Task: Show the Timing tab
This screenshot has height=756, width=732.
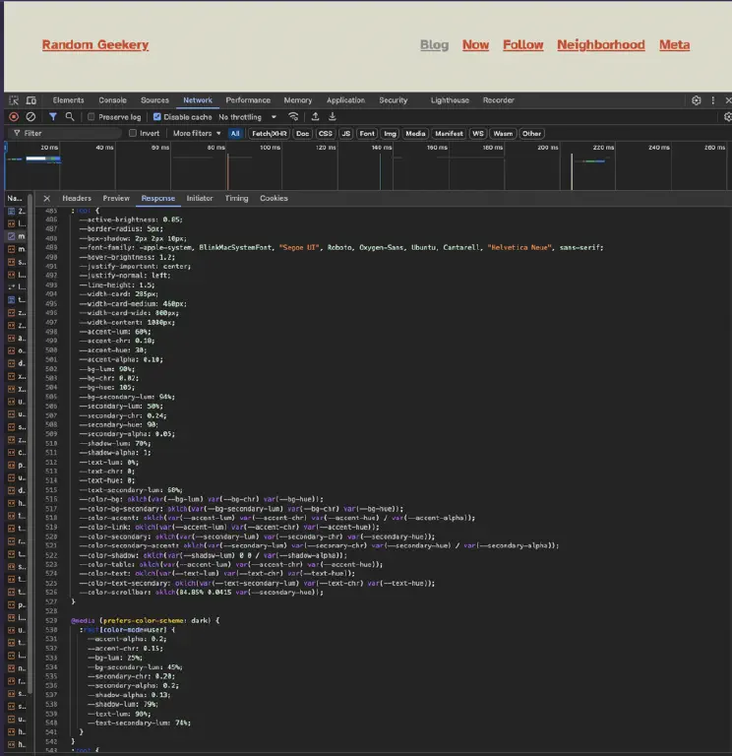Action: (x=236, y=198)
